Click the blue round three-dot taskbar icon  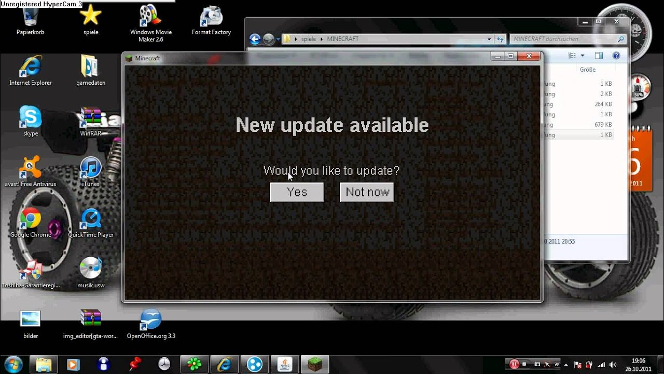(255, 364)
